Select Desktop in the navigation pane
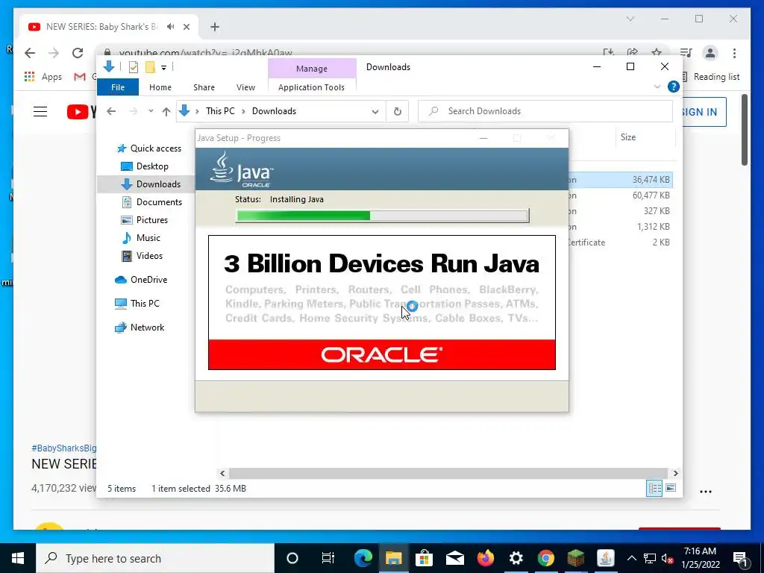 (145, 166)
